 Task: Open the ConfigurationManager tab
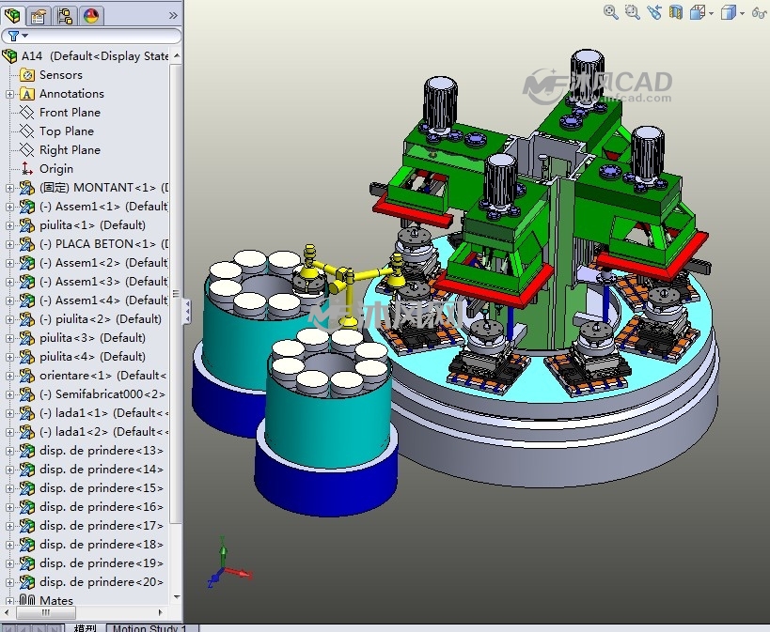(x=64, y=16)
